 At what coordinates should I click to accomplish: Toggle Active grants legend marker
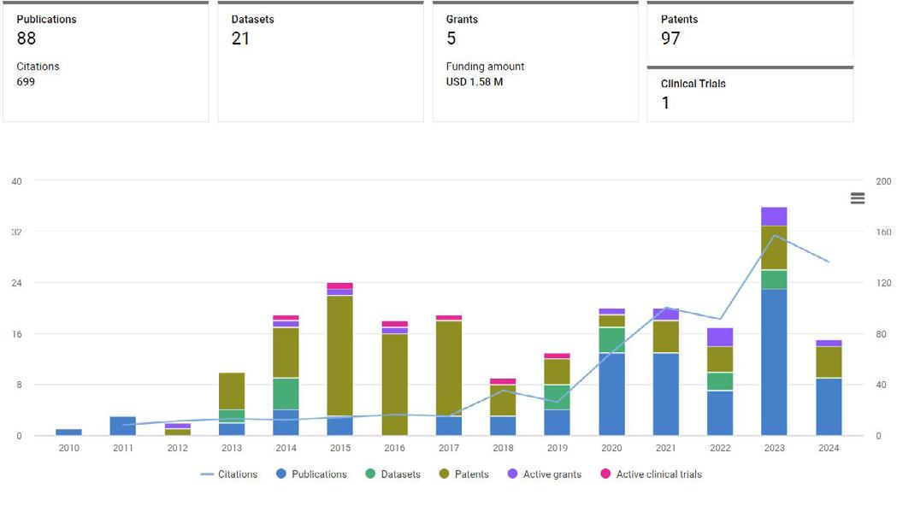(512, 474)
